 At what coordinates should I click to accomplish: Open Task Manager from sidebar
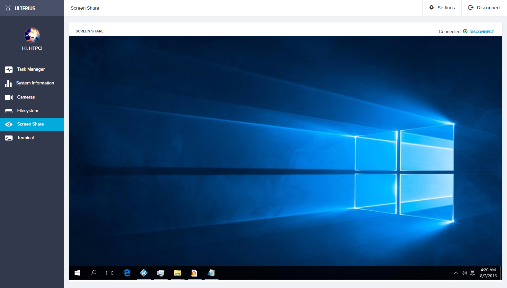tap(32, 69)
